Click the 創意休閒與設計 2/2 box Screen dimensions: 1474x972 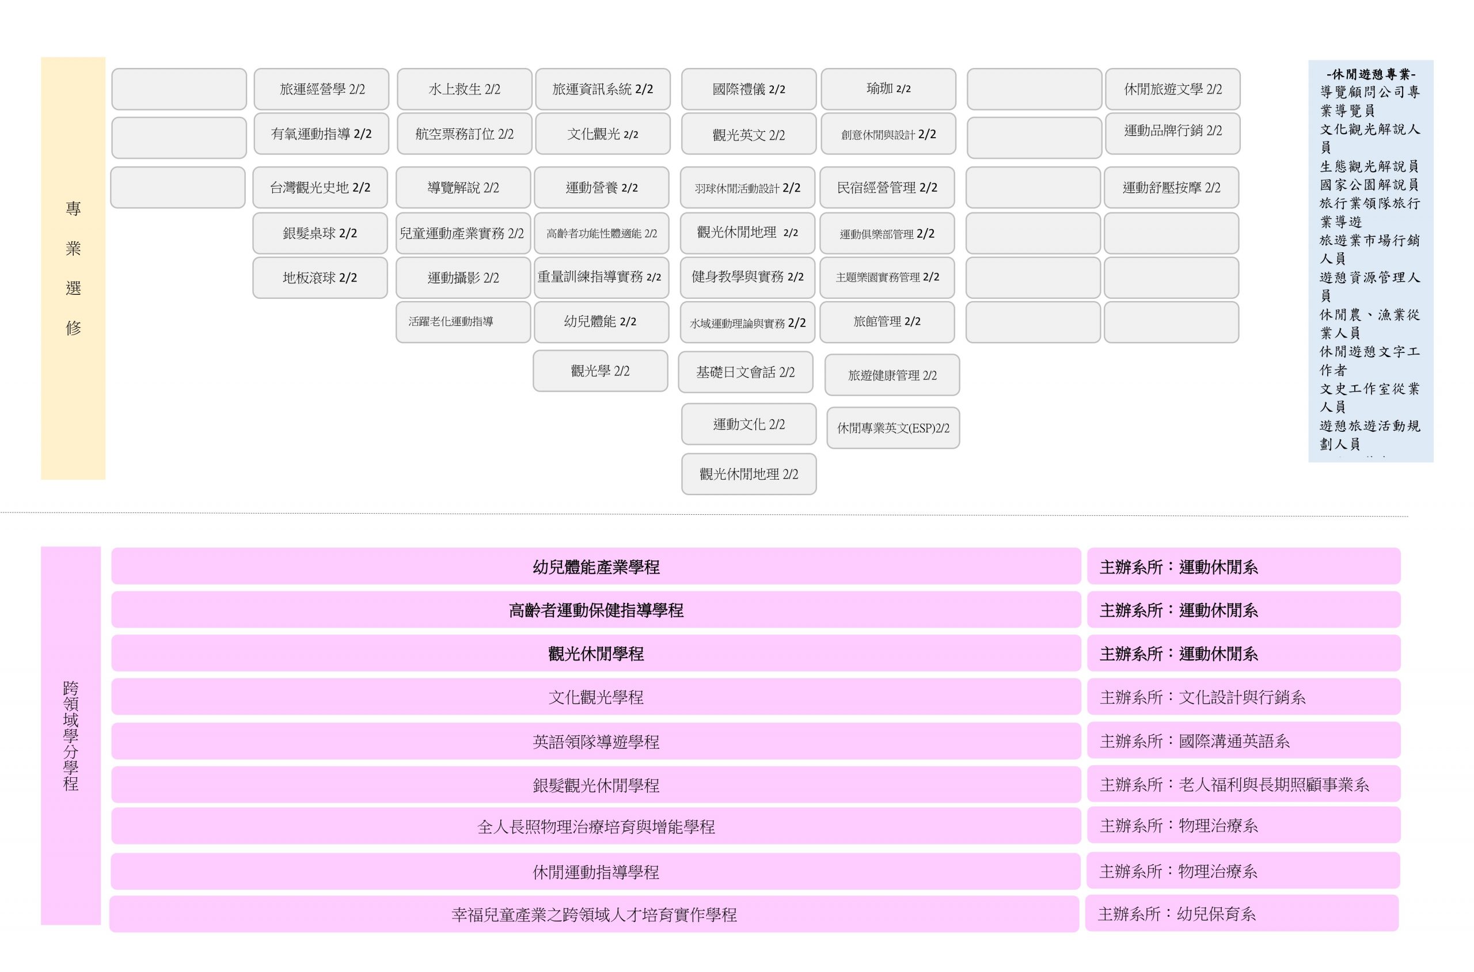click(889, 133)
